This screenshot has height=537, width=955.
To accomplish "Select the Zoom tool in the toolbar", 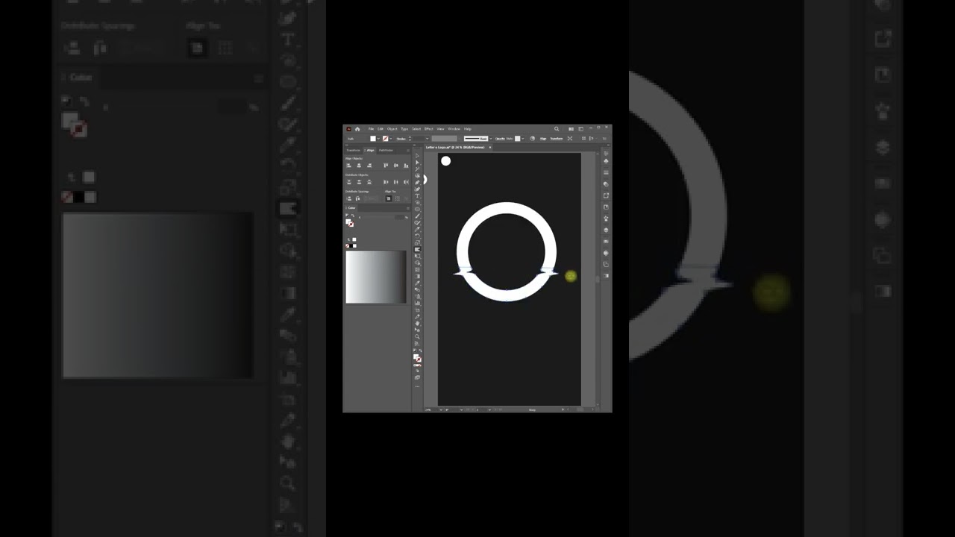I will 417,336.
